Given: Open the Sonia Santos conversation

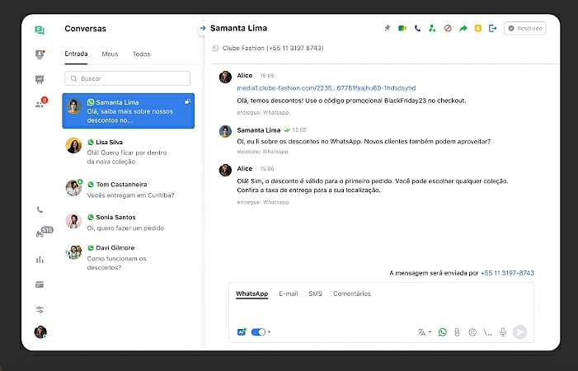Looking at the screenshot, I should 129,222.
